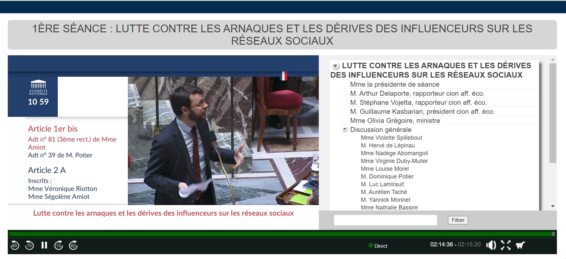Select Mme Louise Morel
This screenshot has width=566, height=259.
coord(385,169)
